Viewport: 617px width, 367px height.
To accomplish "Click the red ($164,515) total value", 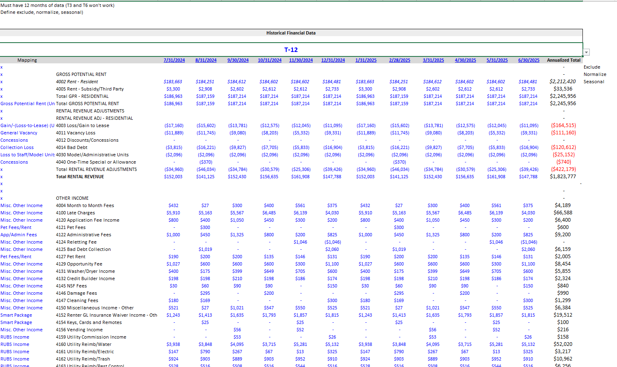I will click(563, 125).
